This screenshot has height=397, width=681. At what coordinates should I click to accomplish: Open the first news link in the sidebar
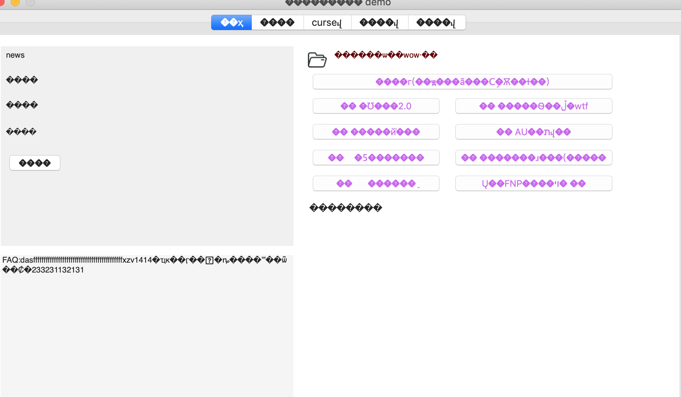click(22, 80)
